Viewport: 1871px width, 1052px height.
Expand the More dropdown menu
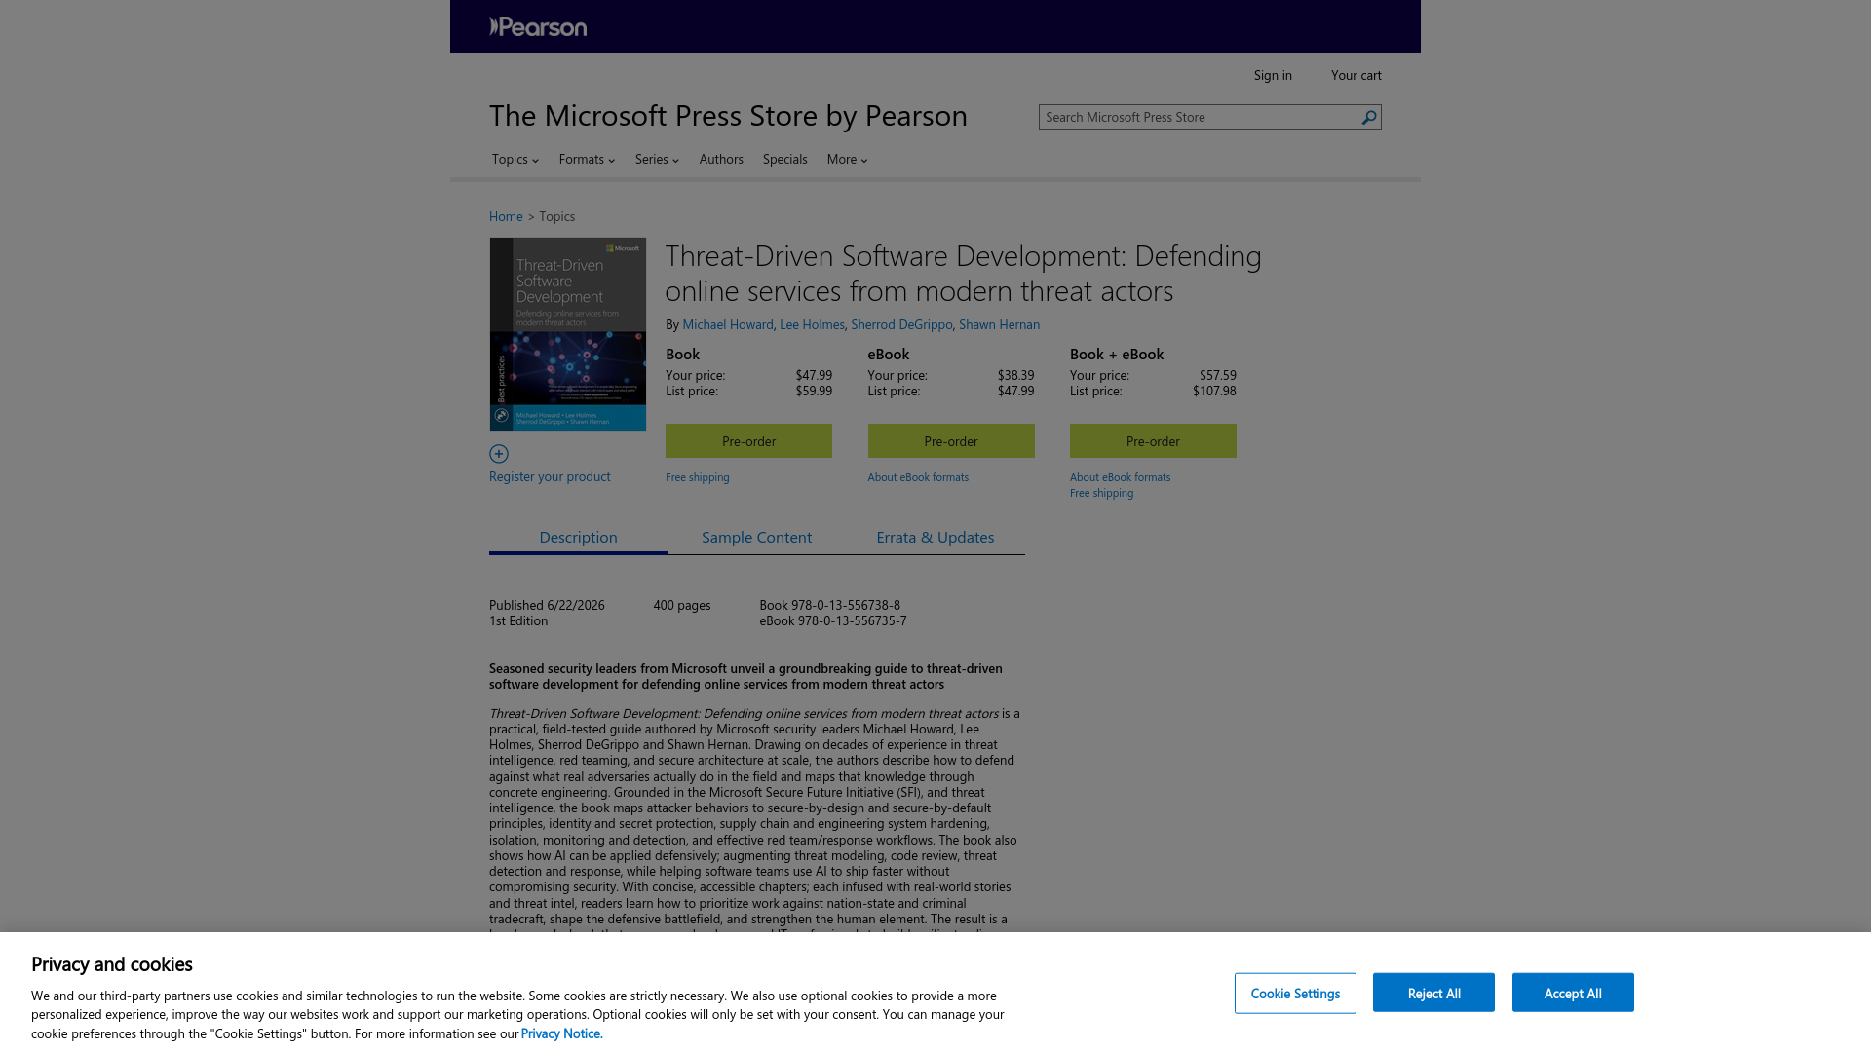coord(847,159)
